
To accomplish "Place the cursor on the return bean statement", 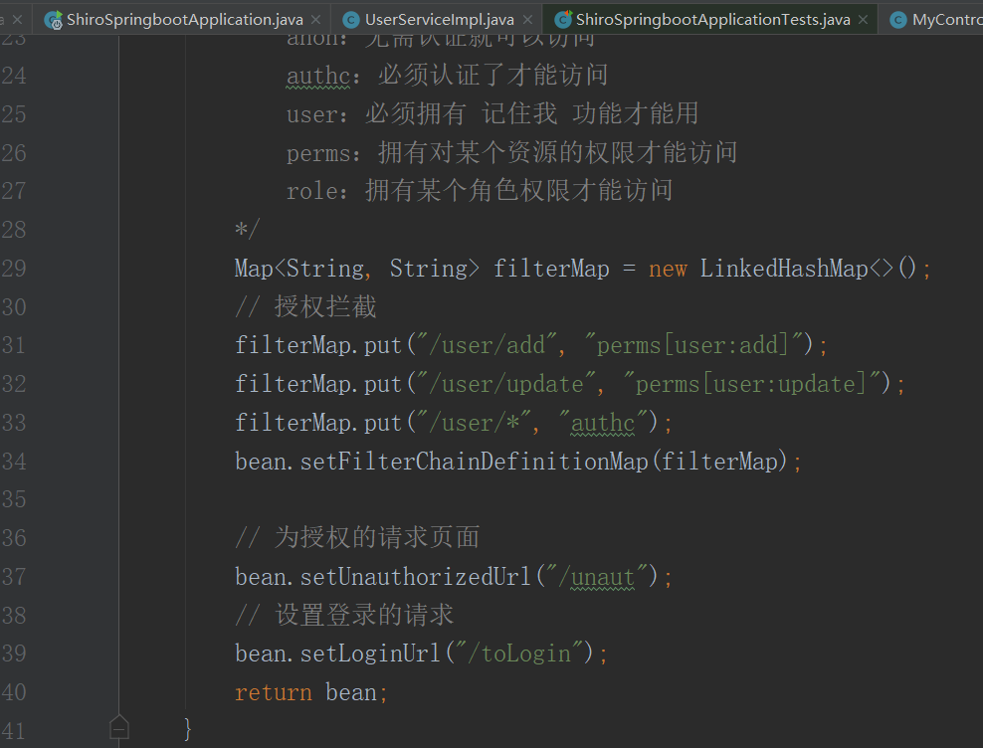I will click(x=310, y=692).
